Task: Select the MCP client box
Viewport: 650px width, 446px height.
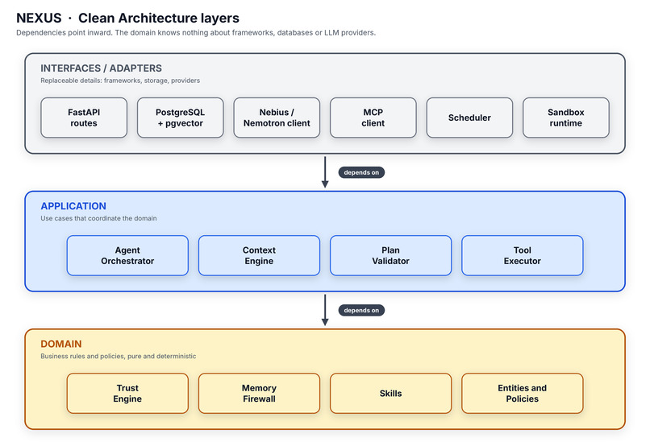Action: point(373,118)
